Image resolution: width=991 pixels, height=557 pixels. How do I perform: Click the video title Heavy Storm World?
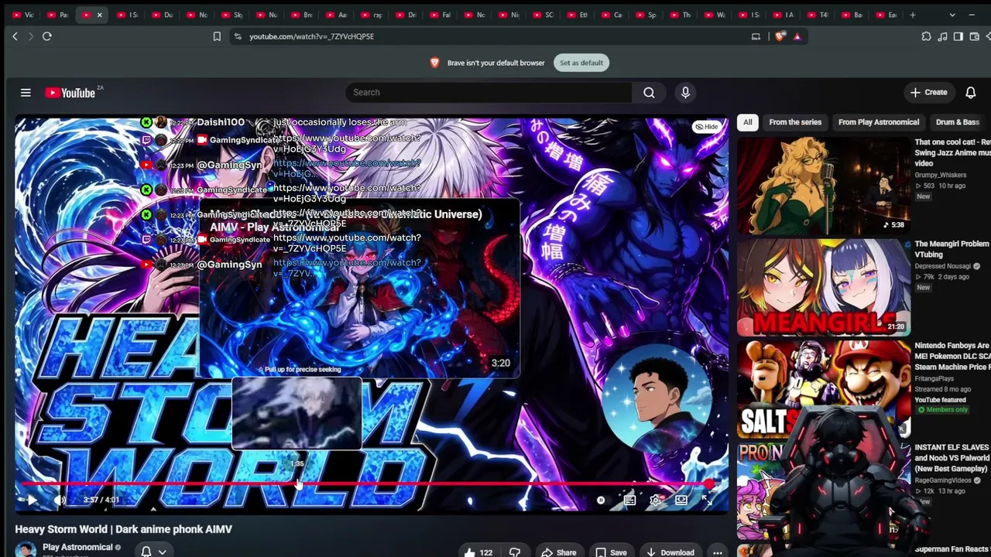click(x=124, y=529)
